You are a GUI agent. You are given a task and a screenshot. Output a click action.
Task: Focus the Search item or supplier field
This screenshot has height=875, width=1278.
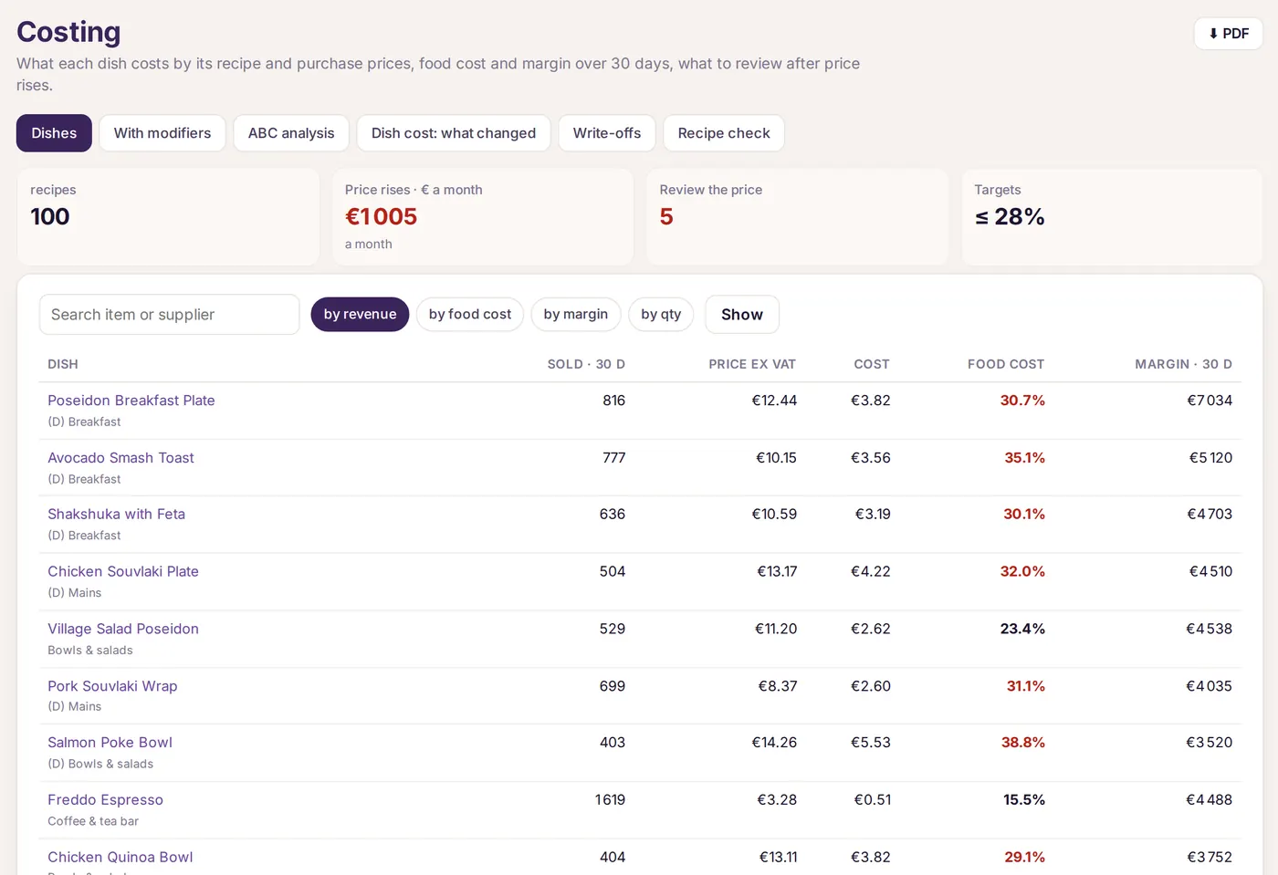[x=170, y=315]
